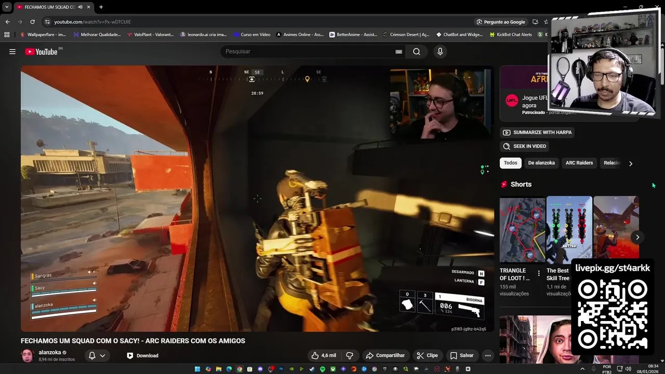
Task: Open the Triangle of Loot short thumbnail
Action: (522, 230)
